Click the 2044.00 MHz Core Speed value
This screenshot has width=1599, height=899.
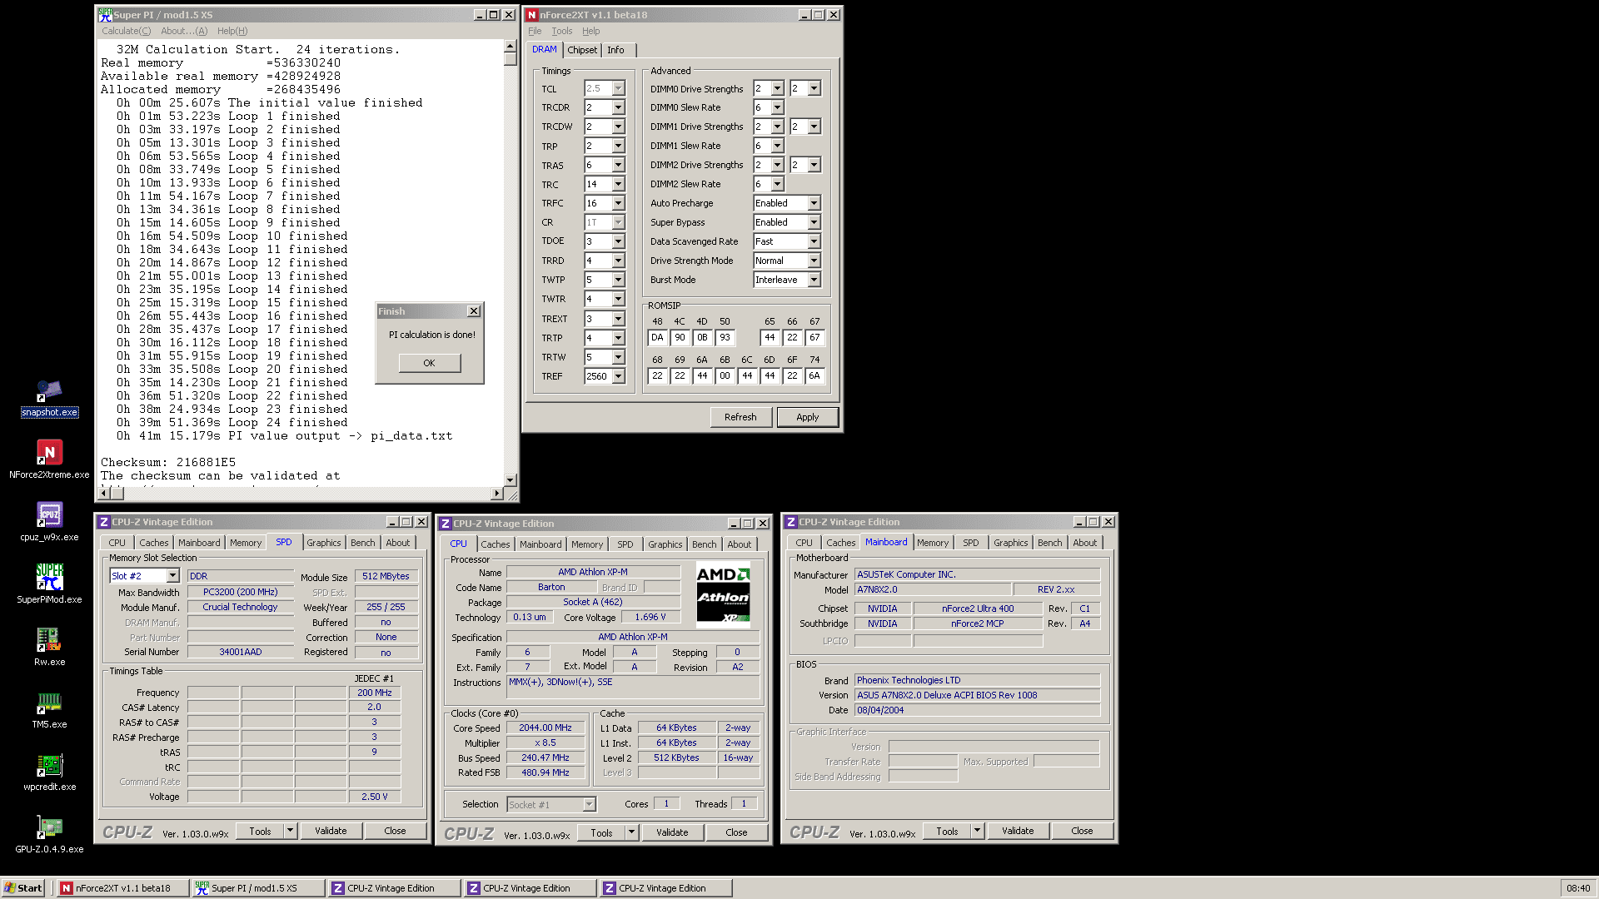point(545,728)
